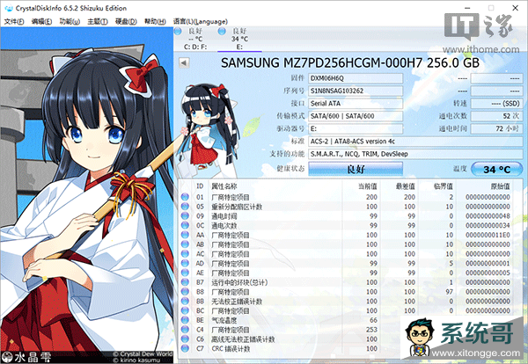Image resolution: width=528 pixels, height=364 pixels.
Task: Click the CrystalDiskInfo title bar app icon
Action: pyautogui.click(x=9, y=8)
